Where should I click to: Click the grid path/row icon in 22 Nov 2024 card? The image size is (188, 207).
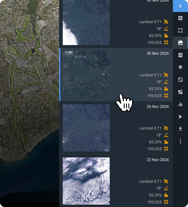[166, 202]
